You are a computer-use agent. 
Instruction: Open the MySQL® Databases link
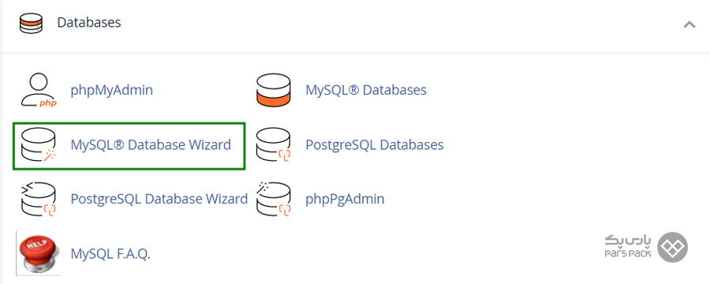click(366, 90)
